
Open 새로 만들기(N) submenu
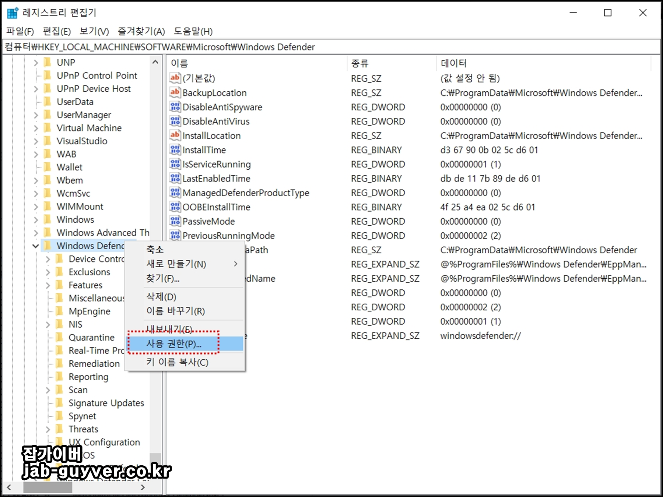(185, 264)
